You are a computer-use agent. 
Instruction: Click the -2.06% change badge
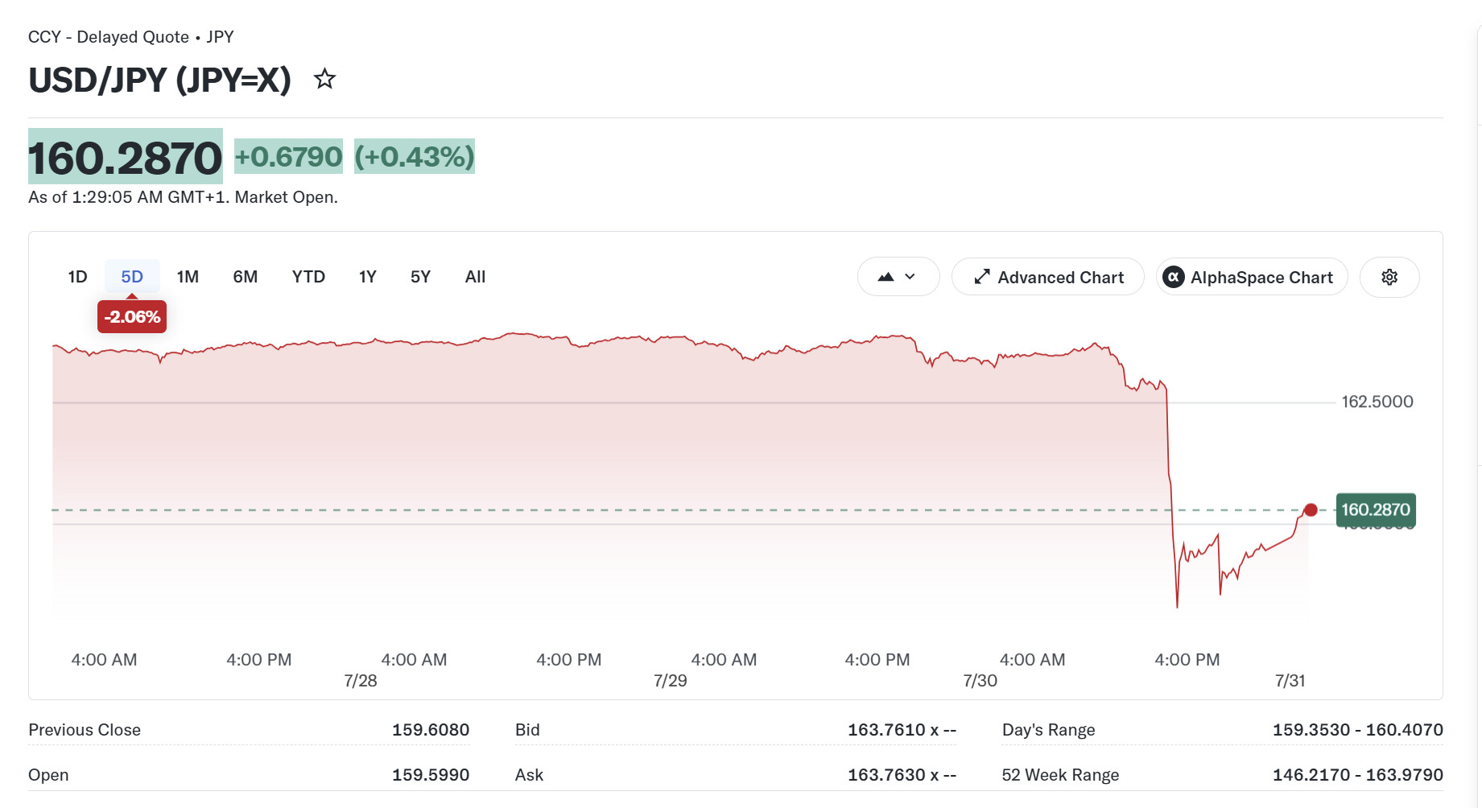pyautogui.click(x=132, y=317)
